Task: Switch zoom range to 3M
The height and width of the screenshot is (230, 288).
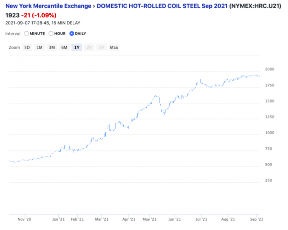Action: [x=52, y=48]
